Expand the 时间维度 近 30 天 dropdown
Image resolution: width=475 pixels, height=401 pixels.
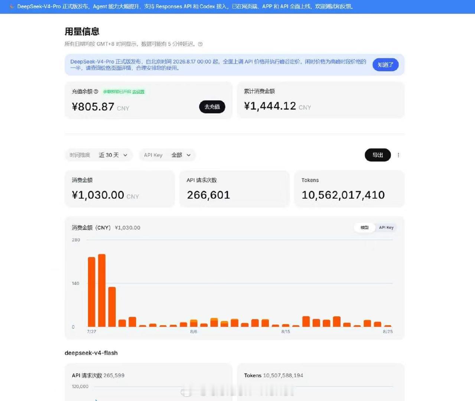click(x=98, y=155)
